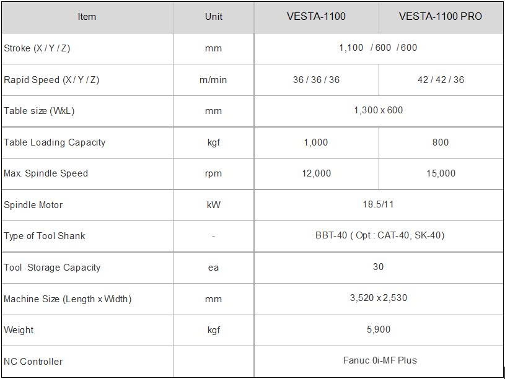Screen dimensions: 505x379
Task: Click the Item column header
Action: (x=87, y=17)
